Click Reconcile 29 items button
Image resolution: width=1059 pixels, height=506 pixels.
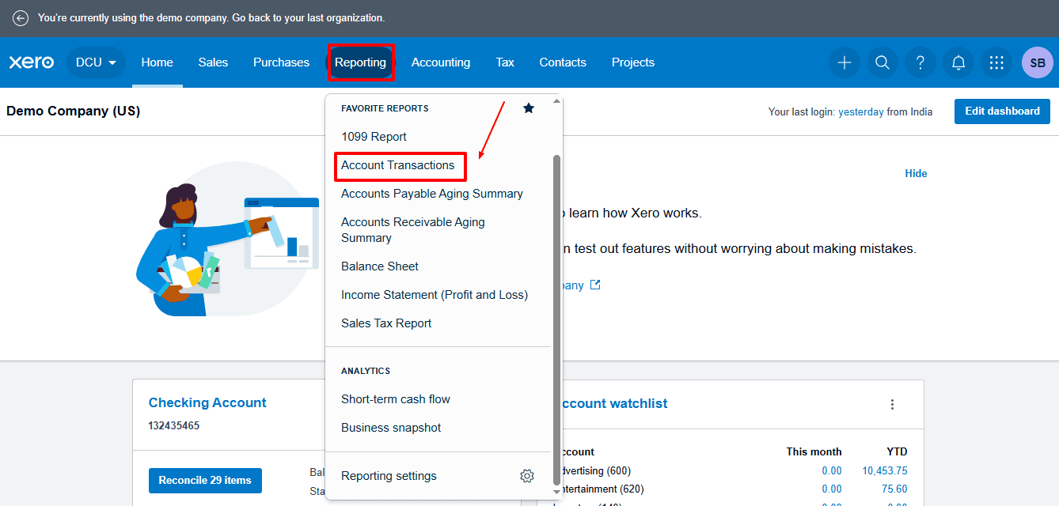205,480
